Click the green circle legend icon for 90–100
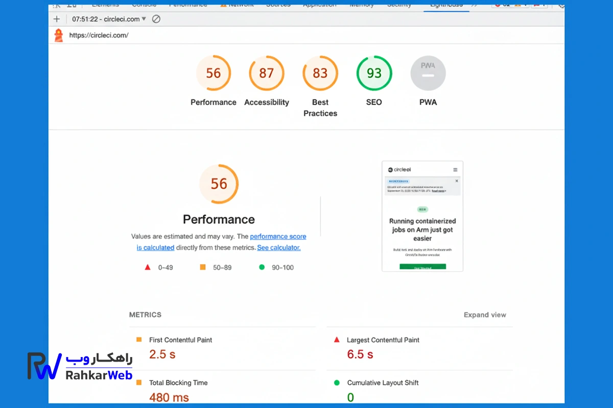Viewport: 613px width, 408px height. point(262,267)
